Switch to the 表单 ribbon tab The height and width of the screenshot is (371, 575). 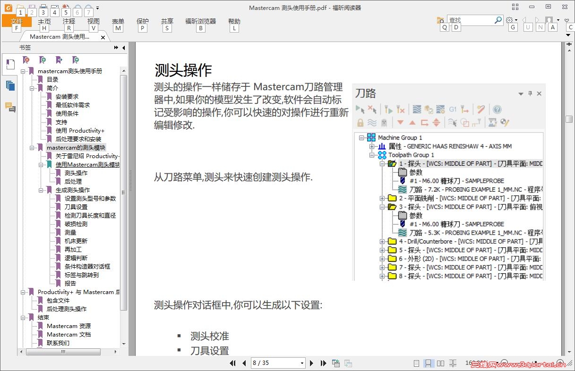click(x=118, y=21)
